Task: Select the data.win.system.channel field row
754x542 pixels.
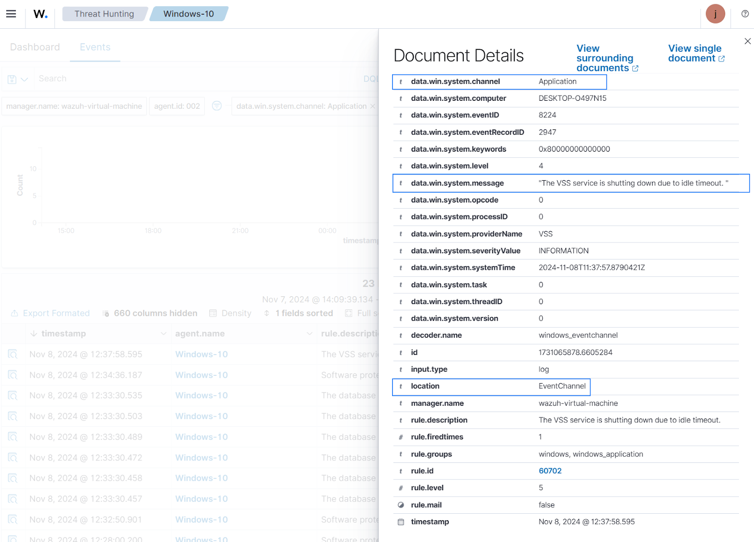Action: click(499, 81)
